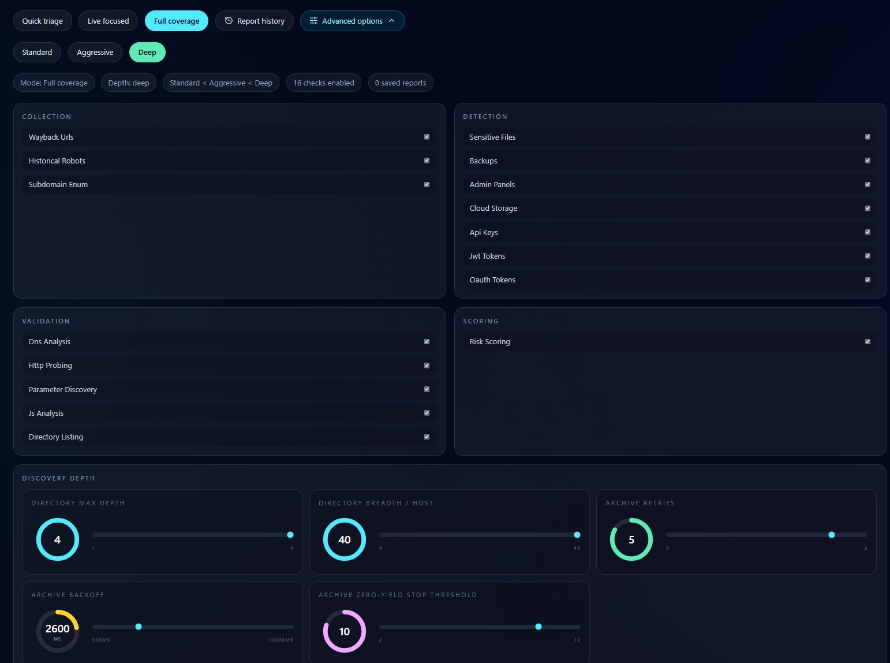Uncheck Wayback Urls collection
890x663 pixels.
tap(427, 137)
